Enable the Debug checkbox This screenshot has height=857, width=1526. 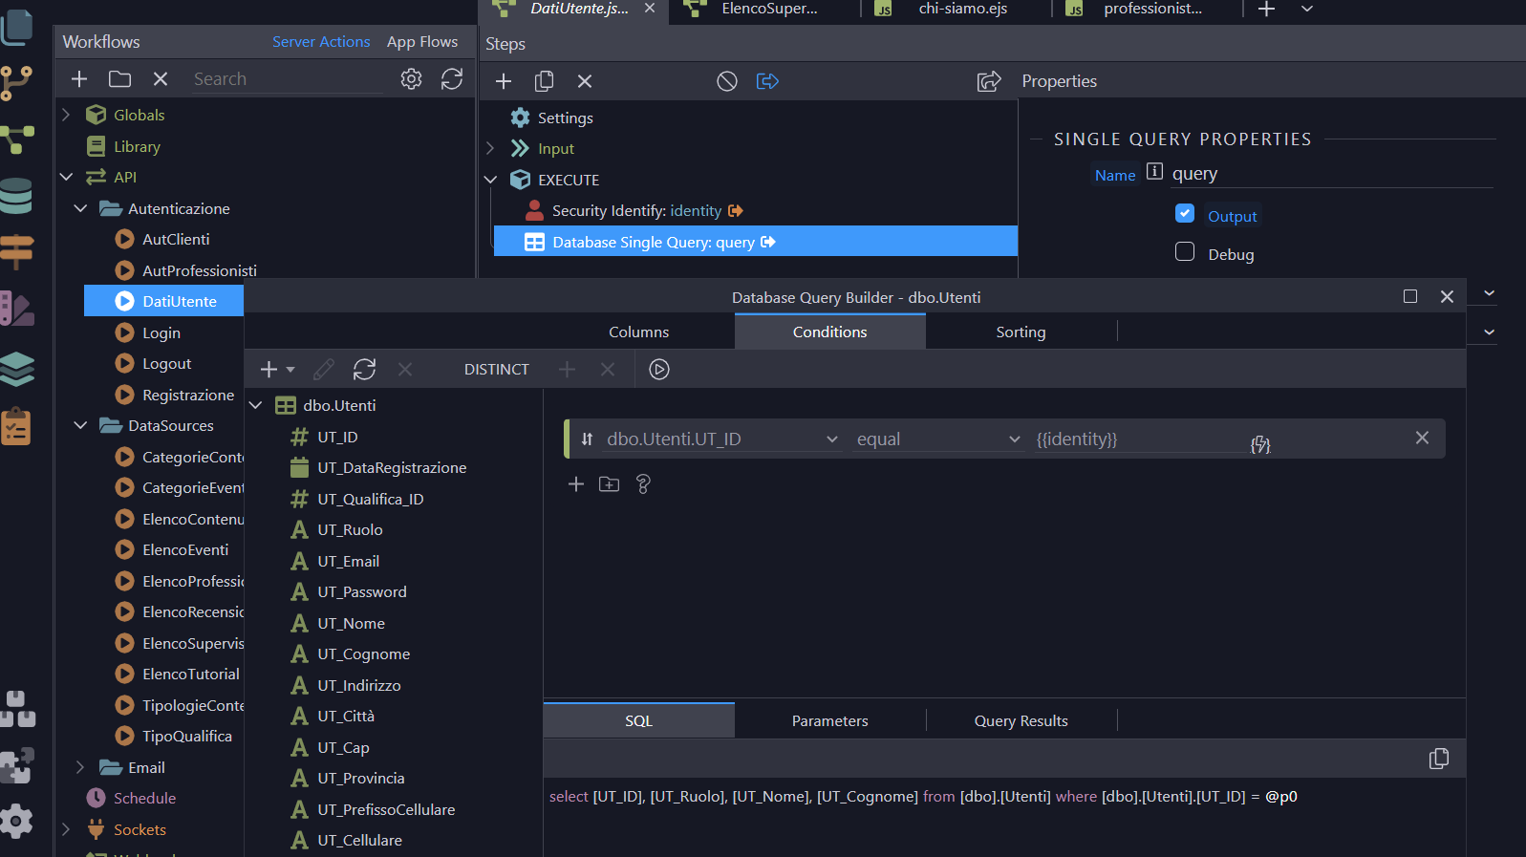[1185, 252]
